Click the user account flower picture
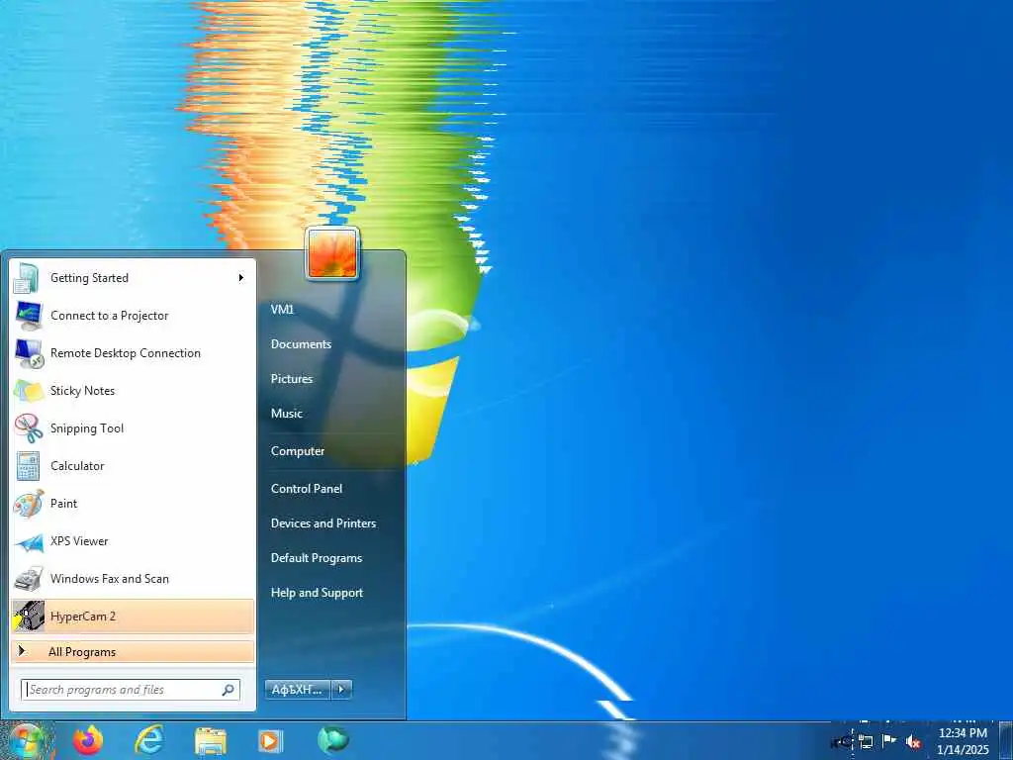Screen dimensions: 1013x760 [x=332, y=254]
